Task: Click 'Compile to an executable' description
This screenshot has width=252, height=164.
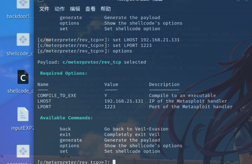Action: (x=182, y=96)
